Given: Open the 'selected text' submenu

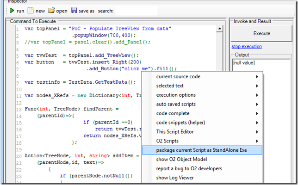Looking at the screenshot, I should click(x=202, y=86).
